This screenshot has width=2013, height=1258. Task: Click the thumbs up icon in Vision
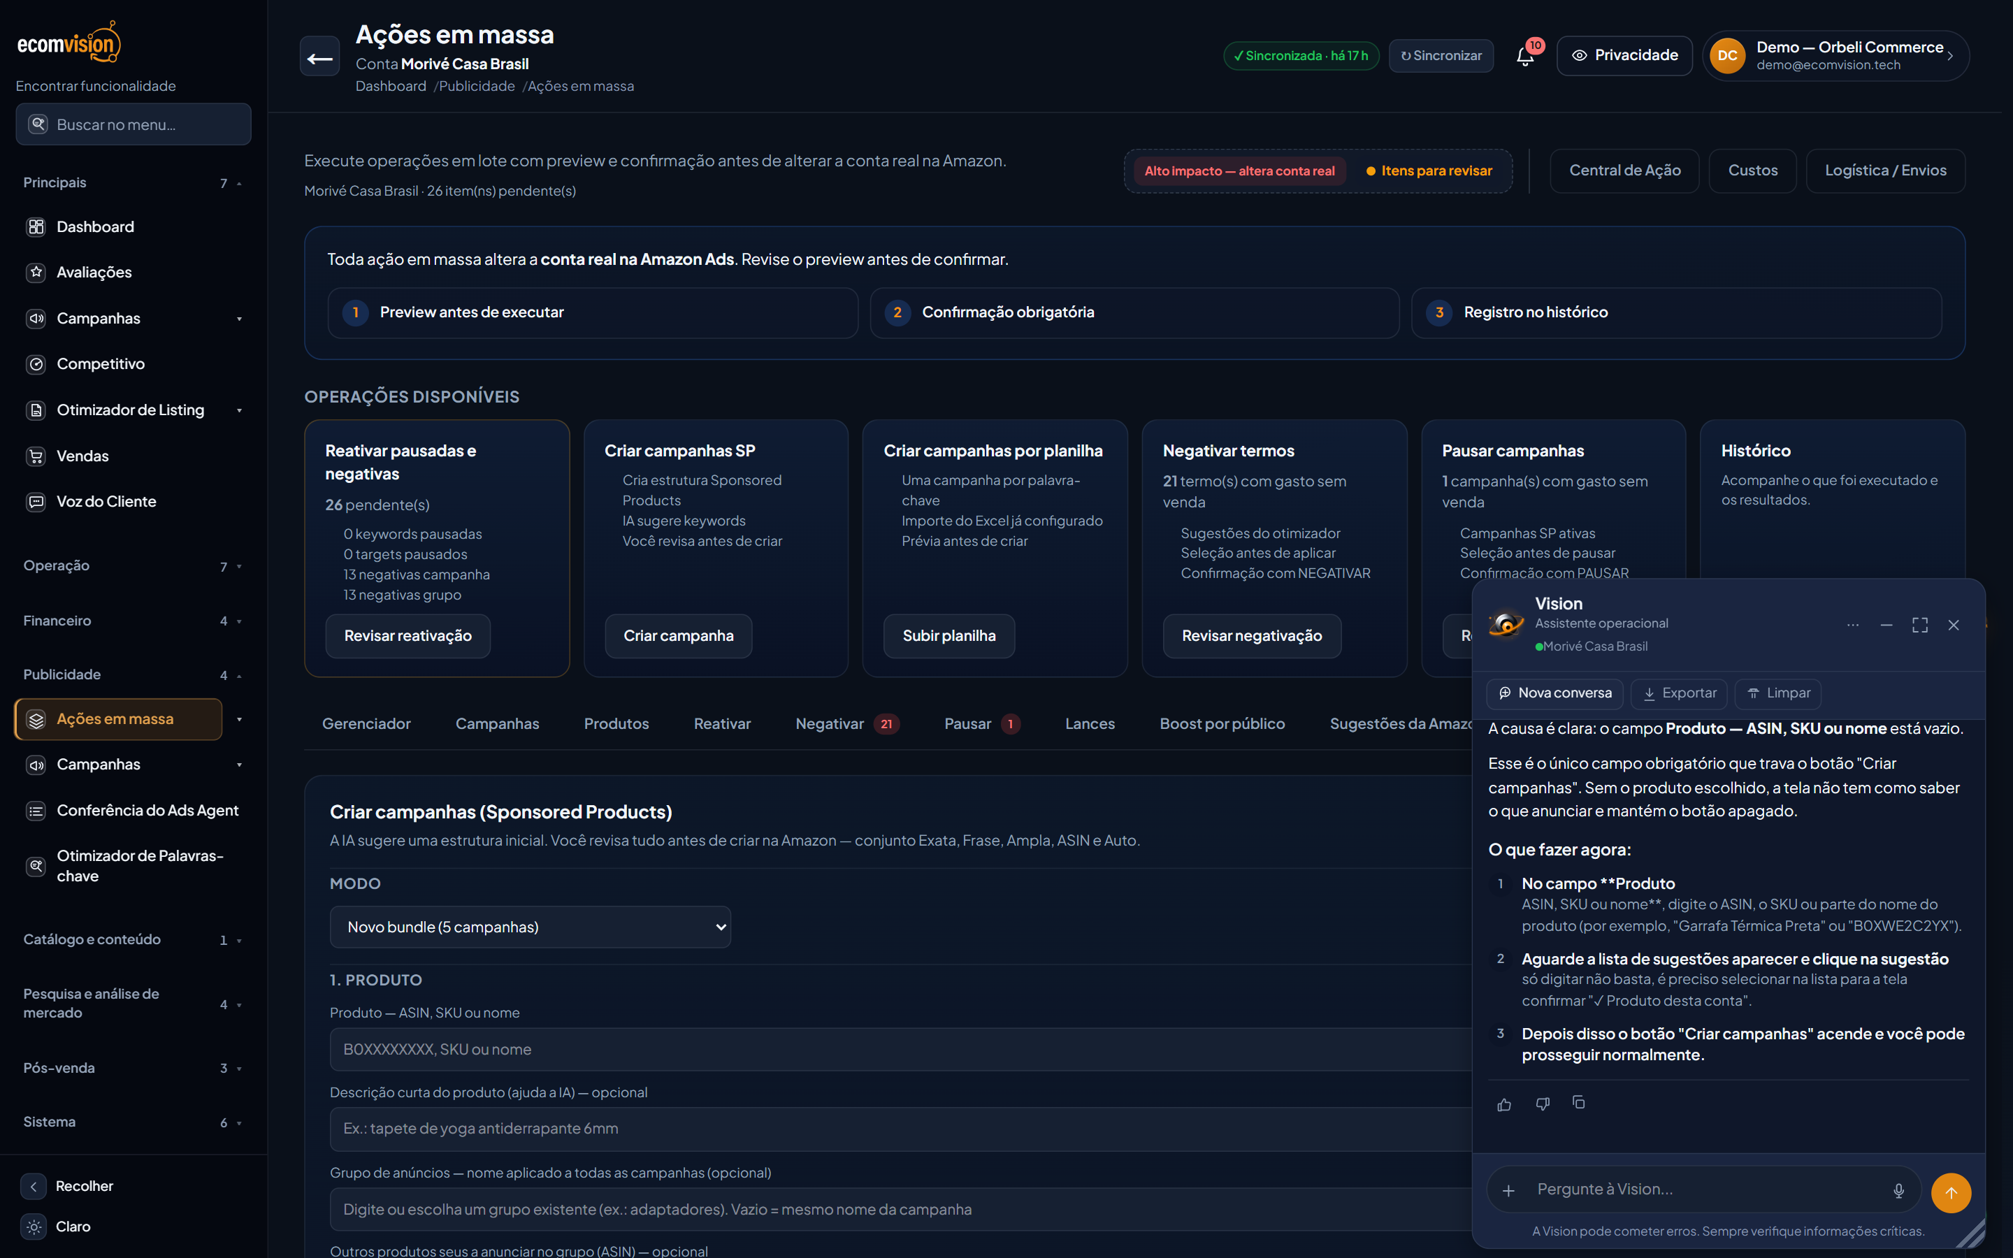pos(1504,1104)
